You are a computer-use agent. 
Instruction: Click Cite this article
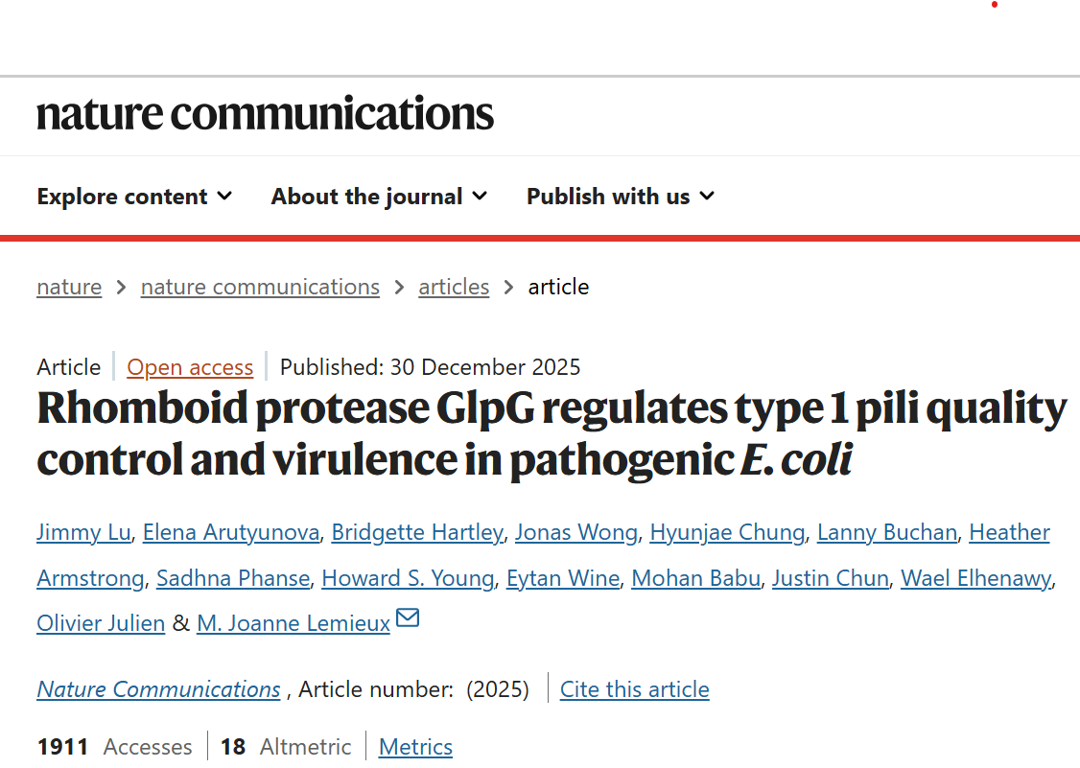635,689
